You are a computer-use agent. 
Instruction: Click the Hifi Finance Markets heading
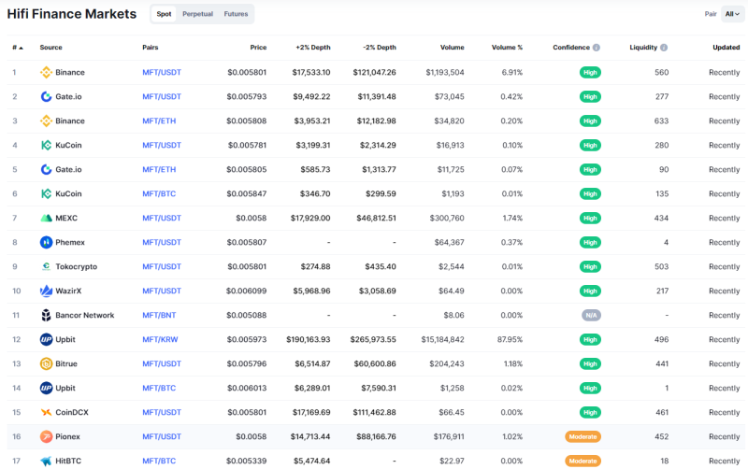[72, 14]
